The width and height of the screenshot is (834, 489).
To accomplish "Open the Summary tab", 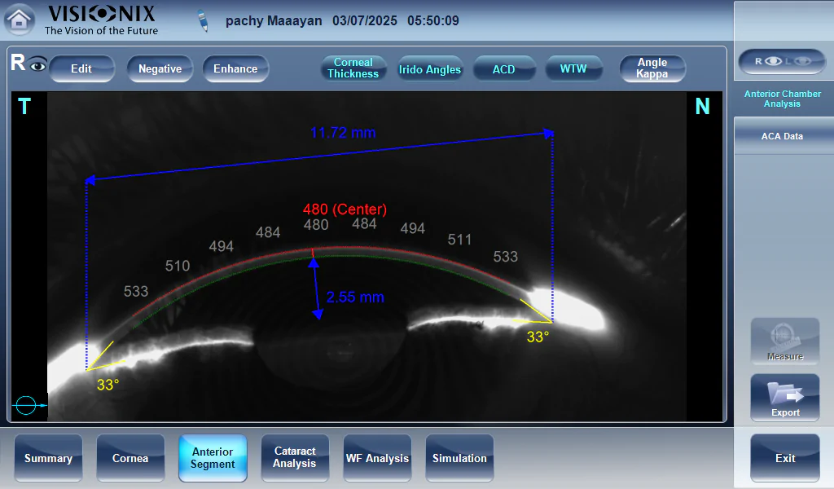I will pos(48,458).
